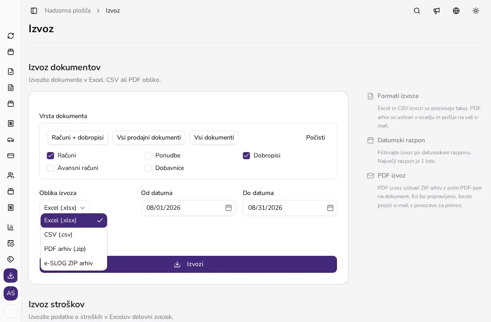Open the AS user avatar

pos(11,293)
